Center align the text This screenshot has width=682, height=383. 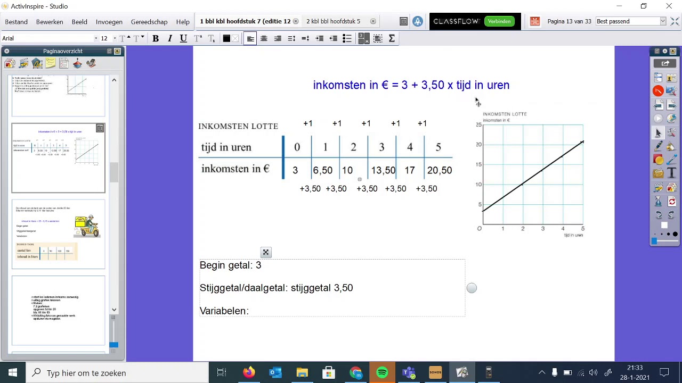[264, 38]
